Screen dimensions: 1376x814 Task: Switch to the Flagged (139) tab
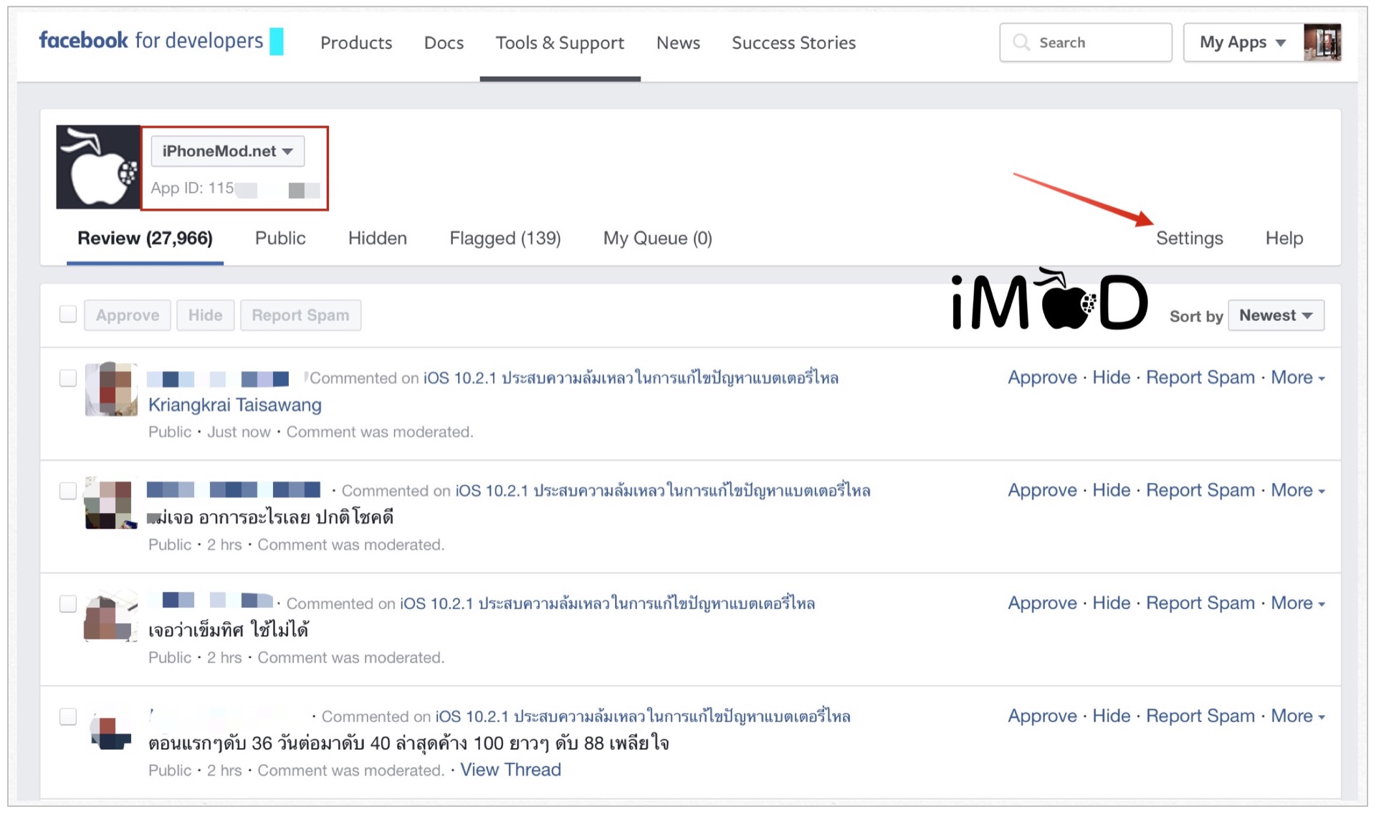coord(505,238)
